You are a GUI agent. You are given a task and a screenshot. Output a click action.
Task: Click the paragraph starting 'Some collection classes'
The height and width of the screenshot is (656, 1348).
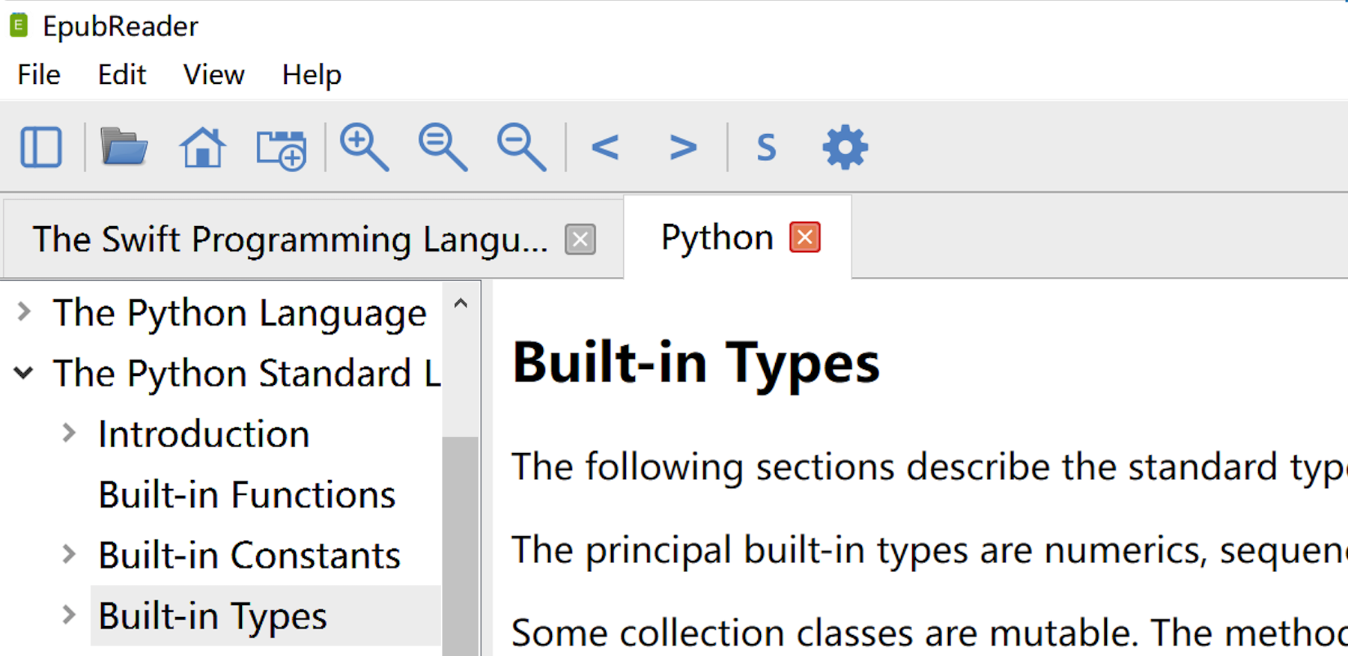(929, 634)
